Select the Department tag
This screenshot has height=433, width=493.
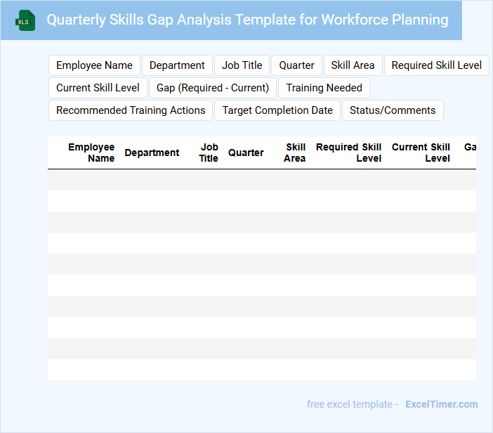(x=177, y=65)
